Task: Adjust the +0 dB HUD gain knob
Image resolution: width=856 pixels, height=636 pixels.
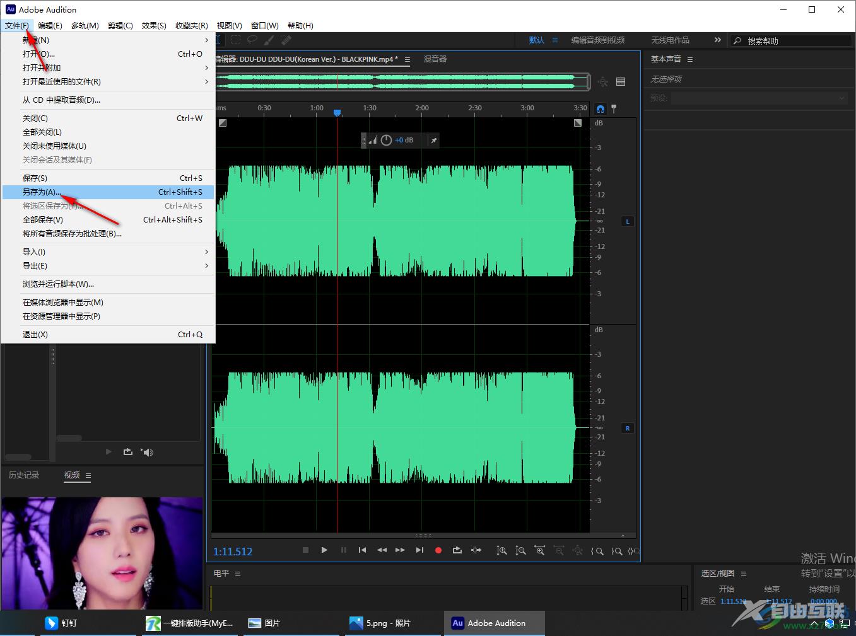Action: tap(386, 140)
